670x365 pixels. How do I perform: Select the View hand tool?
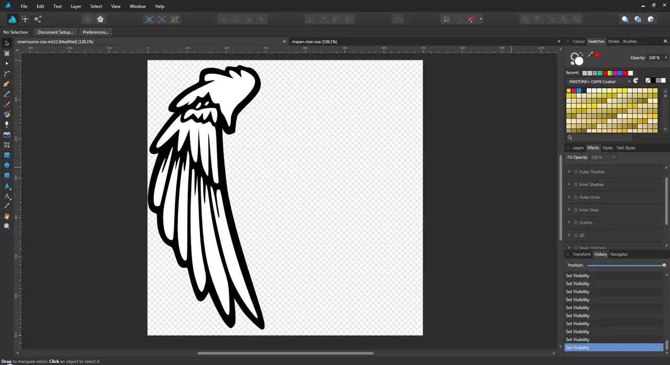coord(7,216)
